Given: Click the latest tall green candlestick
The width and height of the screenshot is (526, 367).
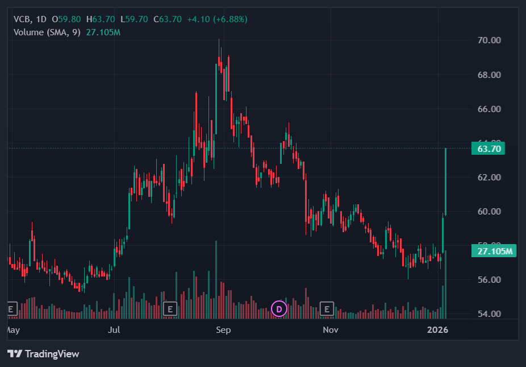Looking at the screenshot, I should (x=446, y=182).
